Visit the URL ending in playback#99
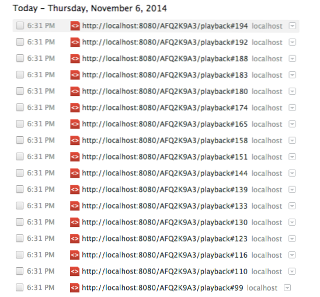 [163, 288]
